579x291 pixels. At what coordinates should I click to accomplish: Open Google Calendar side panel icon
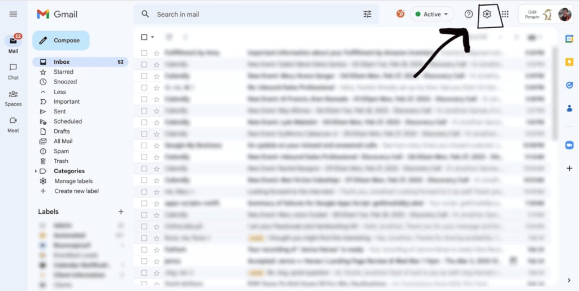[x=569, y=38]
